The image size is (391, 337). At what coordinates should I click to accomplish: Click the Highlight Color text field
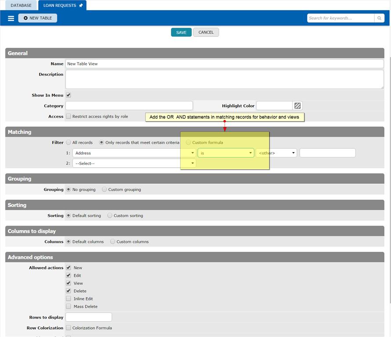click(274, 106)
